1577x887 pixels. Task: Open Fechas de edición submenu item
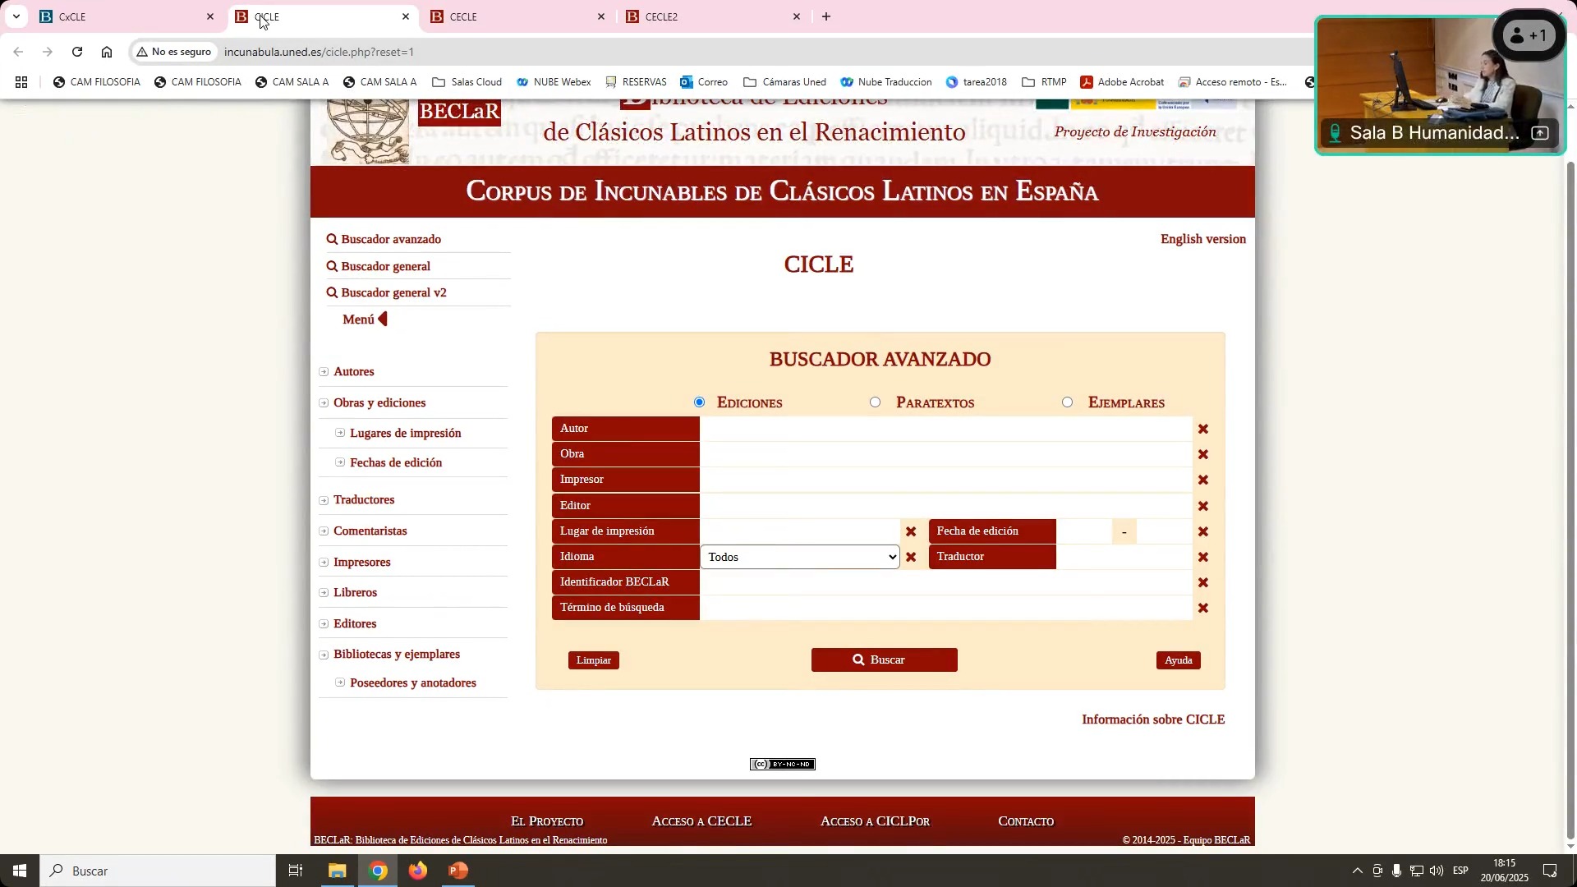click(396, 463)
